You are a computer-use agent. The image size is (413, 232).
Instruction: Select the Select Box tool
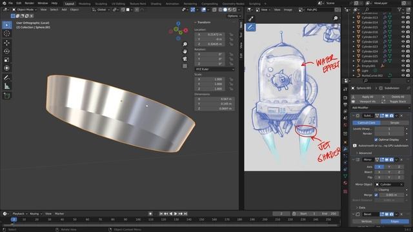(7, 25)
